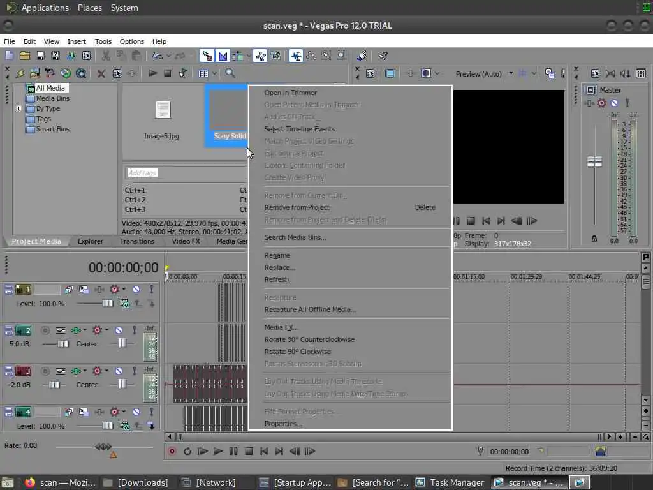
Task: Mute the Master bus
Action: (614, 103)
